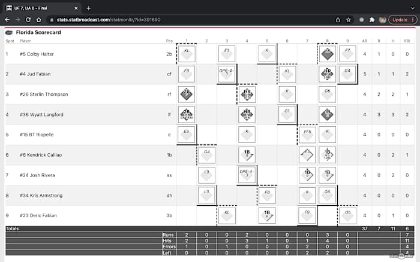
Task: Select Kris Armstrong's inning 2 L3 at-bat
Action: point(207,195)
